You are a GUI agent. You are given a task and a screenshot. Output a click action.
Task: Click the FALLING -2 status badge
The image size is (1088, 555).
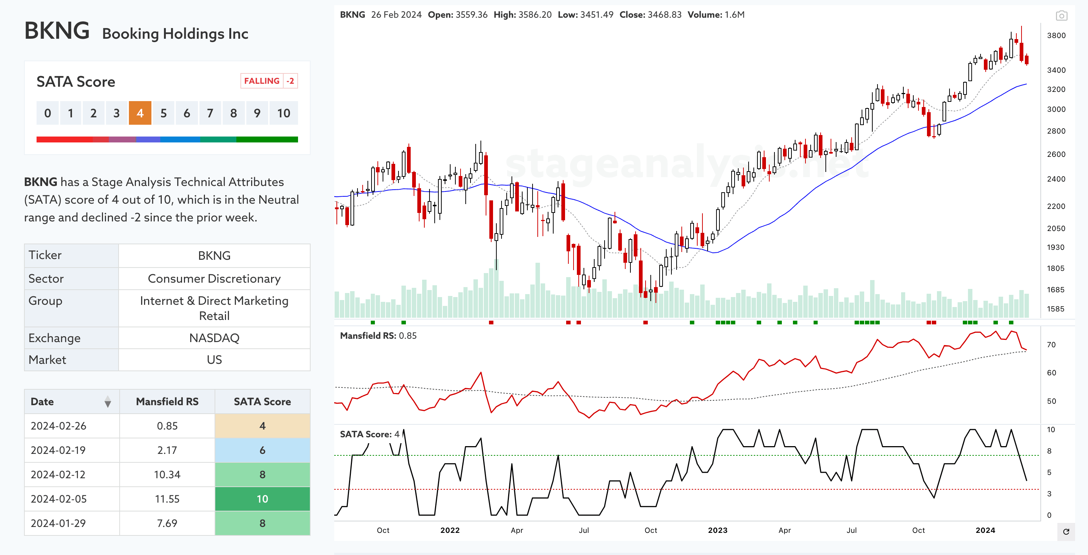[269, 81]
